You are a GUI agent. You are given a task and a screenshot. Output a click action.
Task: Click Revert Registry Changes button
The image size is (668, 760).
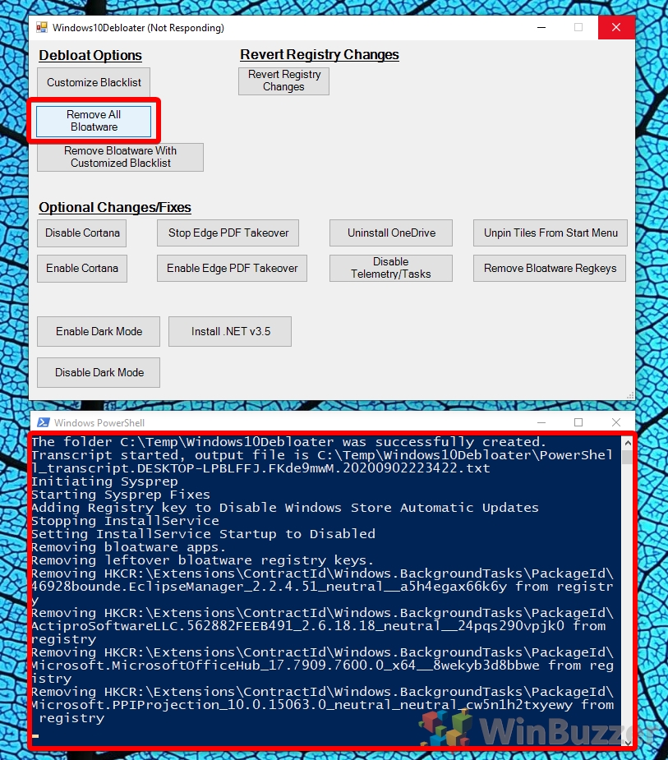283,81
